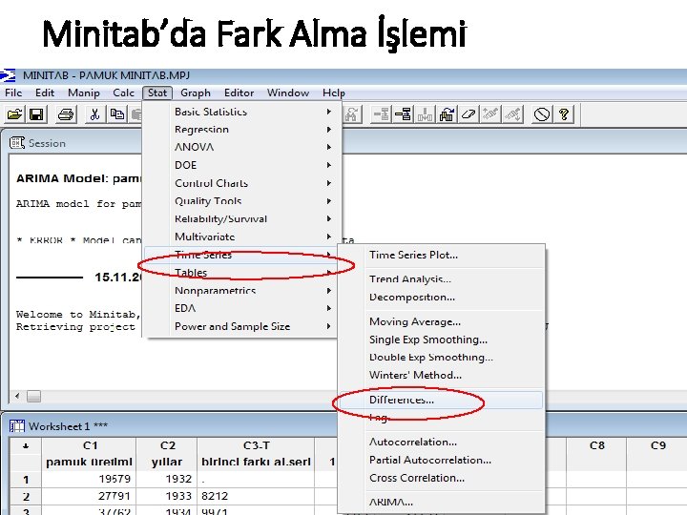Click the move columns chart icon
This screenshot has width=687, height=515.
(447, 114)
